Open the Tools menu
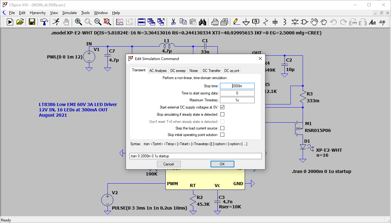This screenshot has height=223, width=391. point(85,13)
